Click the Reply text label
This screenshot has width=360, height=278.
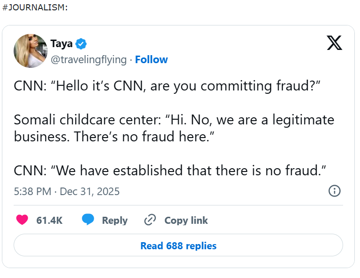click(115, 220)
